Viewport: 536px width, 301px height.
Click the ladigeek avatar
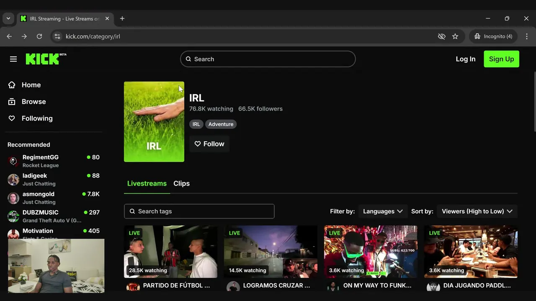13,180
